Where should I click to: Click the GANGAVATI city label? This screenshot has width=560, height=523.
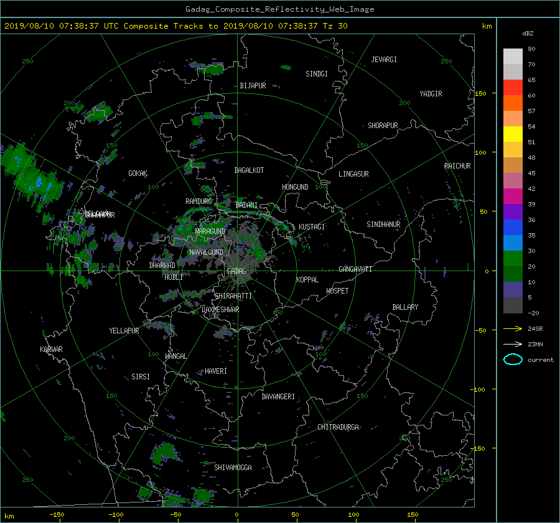coord(355,269)
